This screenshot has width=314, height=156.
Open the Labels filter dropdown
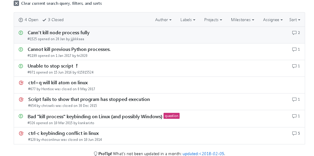(x=188, y=20)
